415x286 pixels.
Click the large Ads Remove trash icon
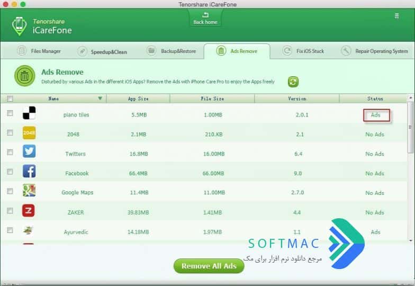(x=24, y=76)
